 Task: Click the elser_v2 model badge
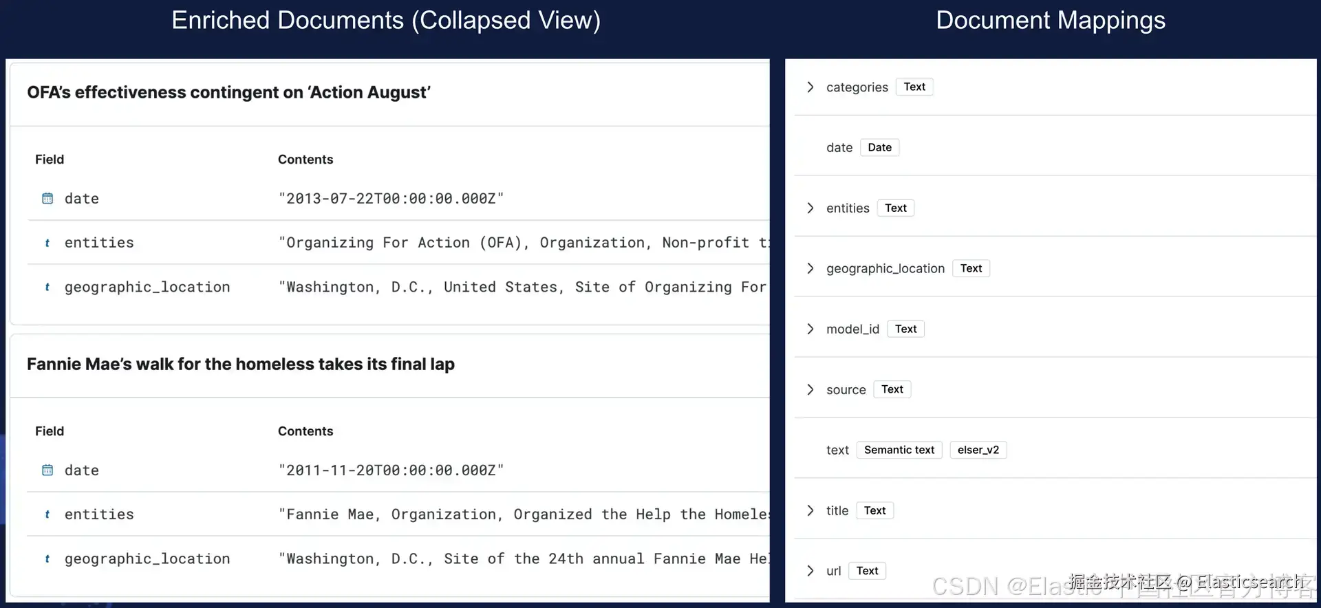978,450
